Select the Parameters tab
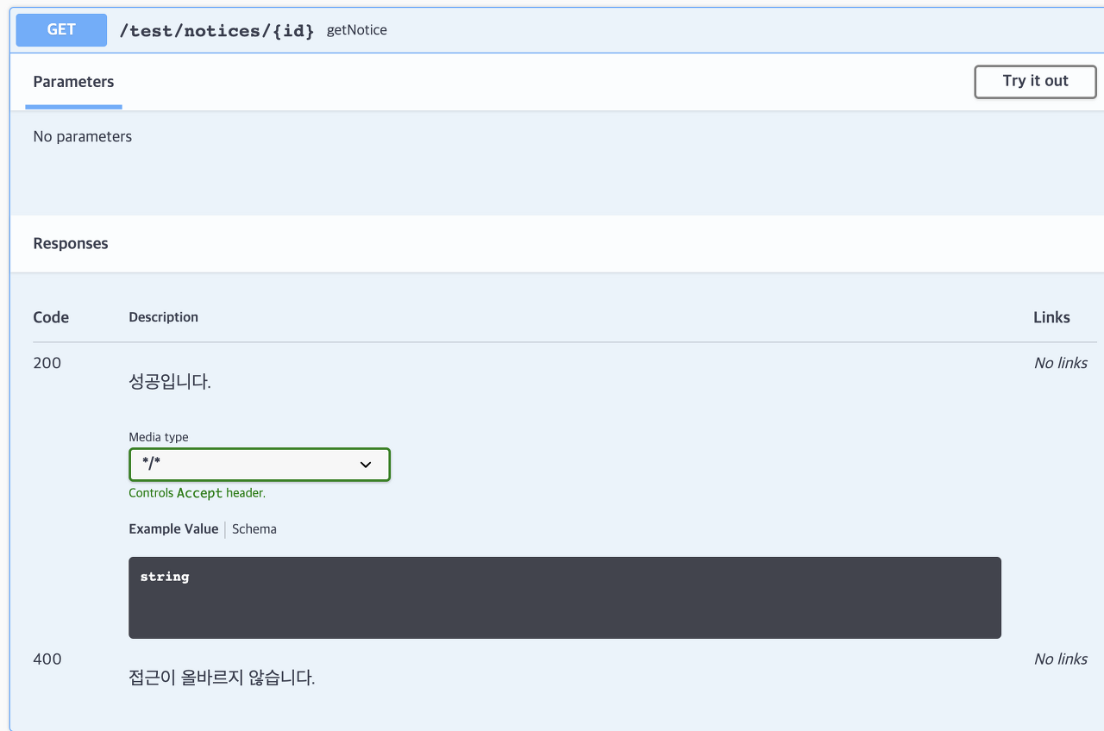Screen dimensions: 1104x731 point(73,82)
